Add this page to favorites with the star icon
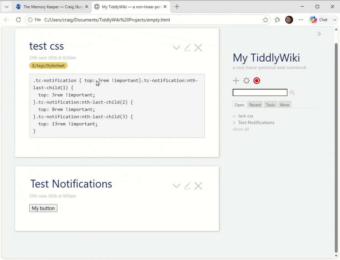 [265, 20]
